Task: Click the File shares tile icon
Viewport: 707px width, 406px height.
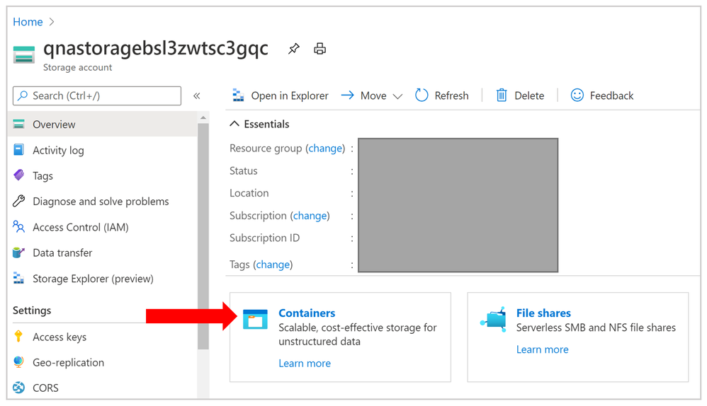Action: [x=493, y=320]
